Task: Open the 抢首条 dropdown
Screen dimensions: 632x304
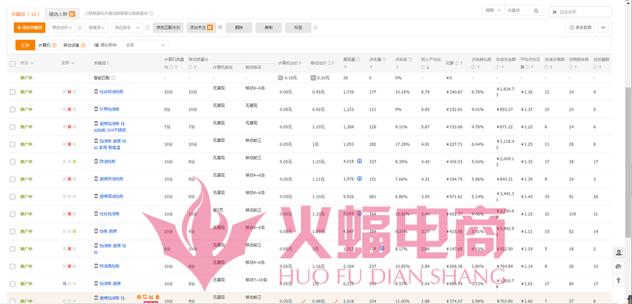Action: tap(97, 28)
